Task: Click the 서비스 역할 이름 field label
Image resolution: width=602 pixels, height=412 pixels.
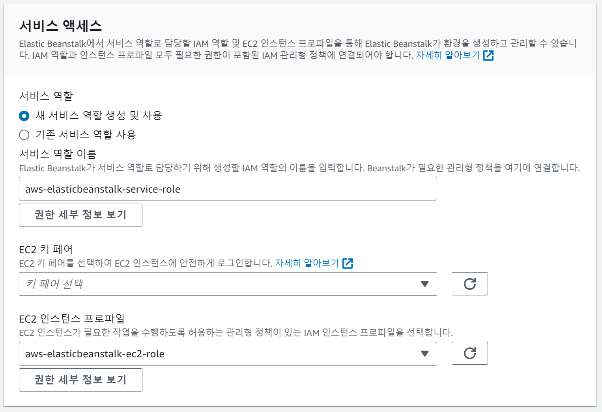Action: (x=58, y=154)
